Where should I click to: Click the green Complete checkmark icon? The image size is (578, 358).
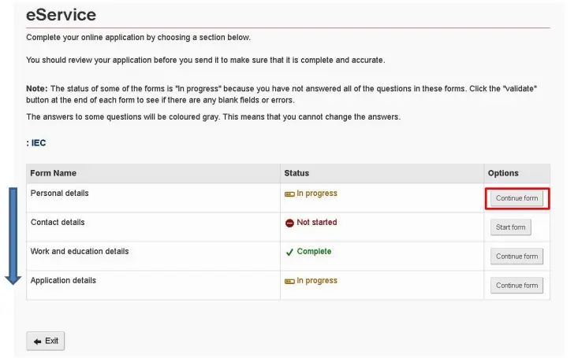pos(289,252)
